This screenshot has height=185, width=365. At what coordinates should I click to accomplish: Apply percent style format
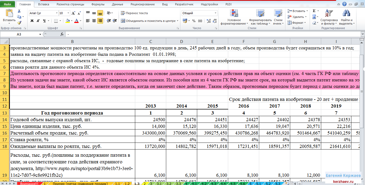tap(193, 21)
